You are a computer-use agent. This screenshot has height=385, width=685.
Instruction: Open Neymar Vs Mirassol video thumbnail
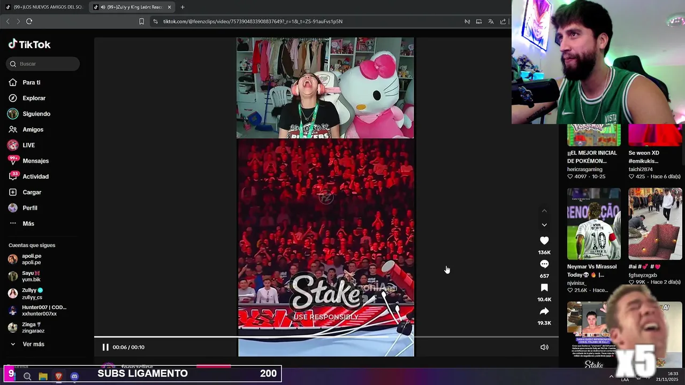[594, 224]
